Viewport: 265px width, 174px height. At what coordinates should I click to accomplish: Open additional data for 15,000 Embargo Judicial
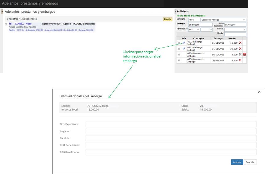click(184, 43)
